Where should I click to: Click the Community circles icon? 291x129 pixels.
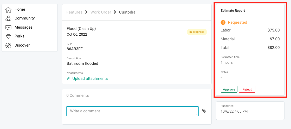tap(8, 18)
